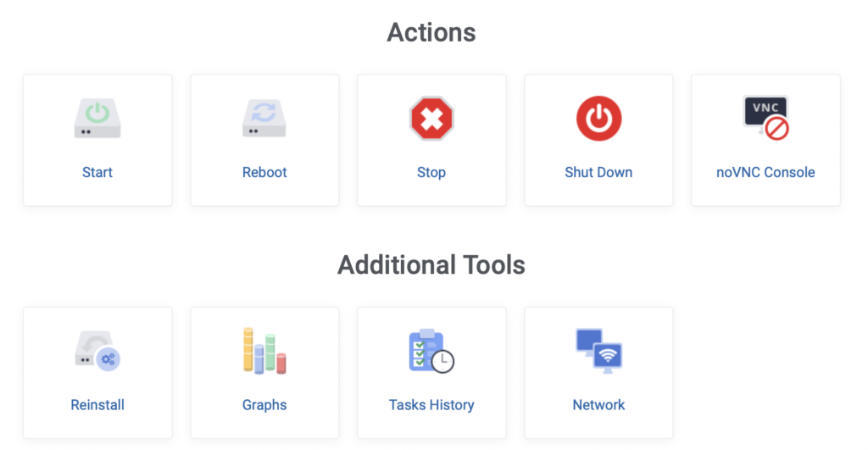Choose the Stop text link

tap(431, 173)
